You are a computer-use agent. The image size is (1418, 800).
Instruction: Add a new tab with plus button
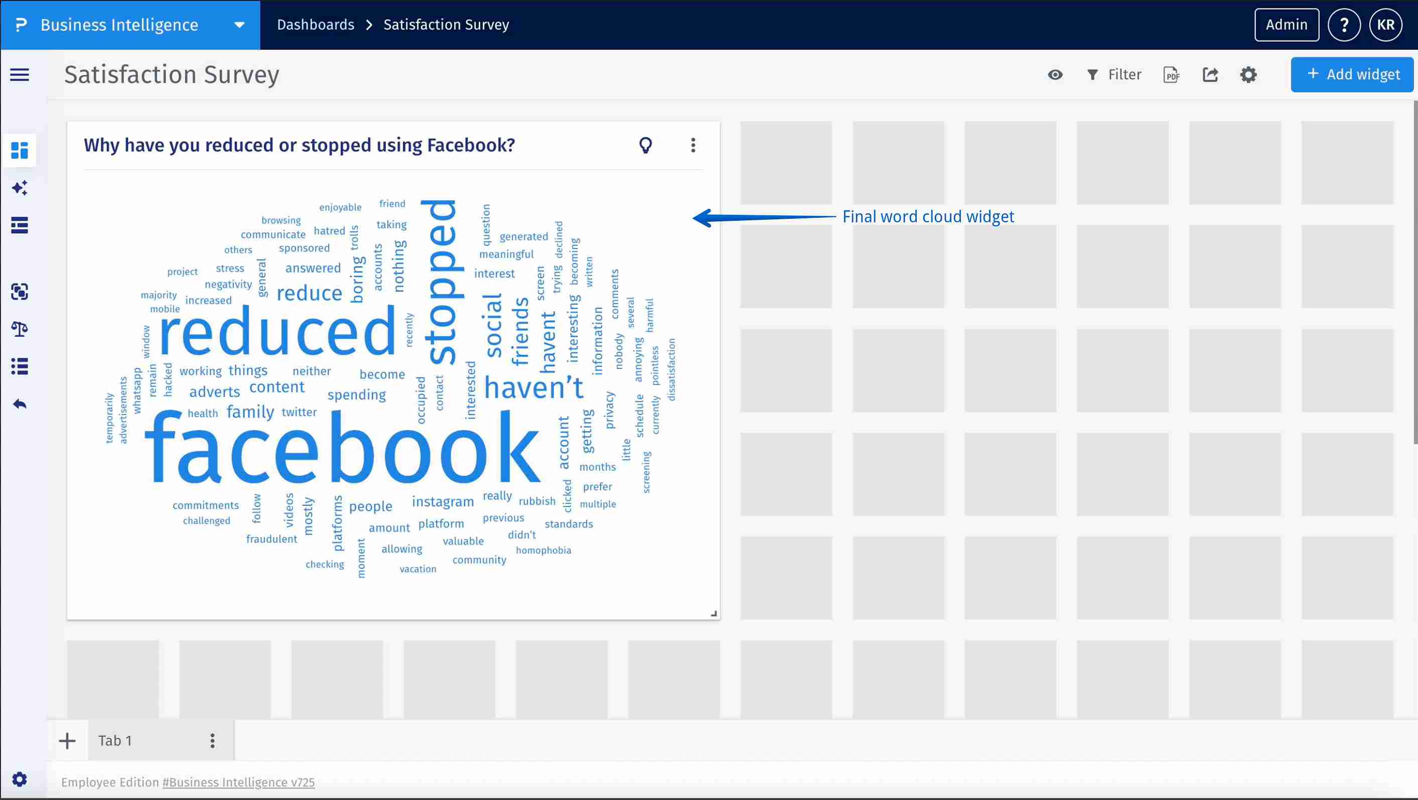67,741
